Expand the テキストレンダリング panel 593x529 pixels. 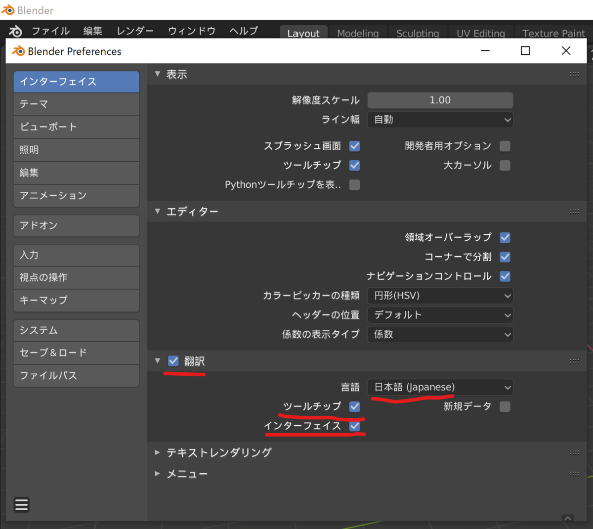[158, 452]
